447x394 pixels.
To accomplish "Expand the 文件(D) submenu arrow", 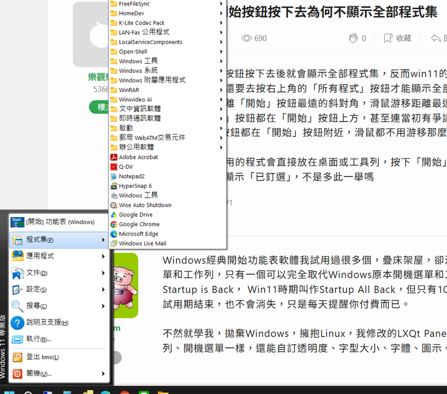I will pyautogui.click(x=103, y=273).
